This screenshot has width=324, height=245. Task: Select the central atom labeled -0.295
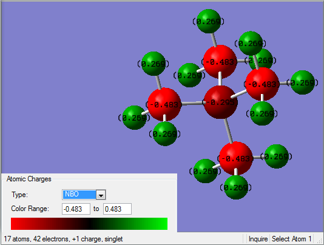click(x=220, y=102)
